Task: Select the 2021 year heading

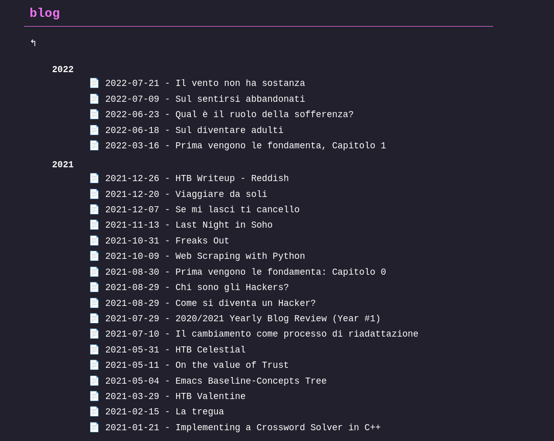Action: (x=63, y=164)
